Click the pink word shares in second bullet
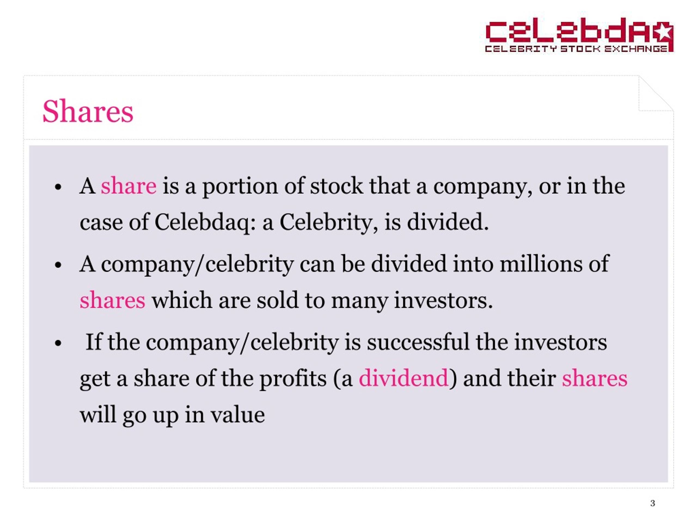 pos(112,300)
